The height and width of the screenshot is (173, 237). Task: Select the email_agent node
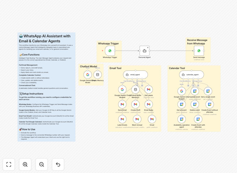click(135, 75)
